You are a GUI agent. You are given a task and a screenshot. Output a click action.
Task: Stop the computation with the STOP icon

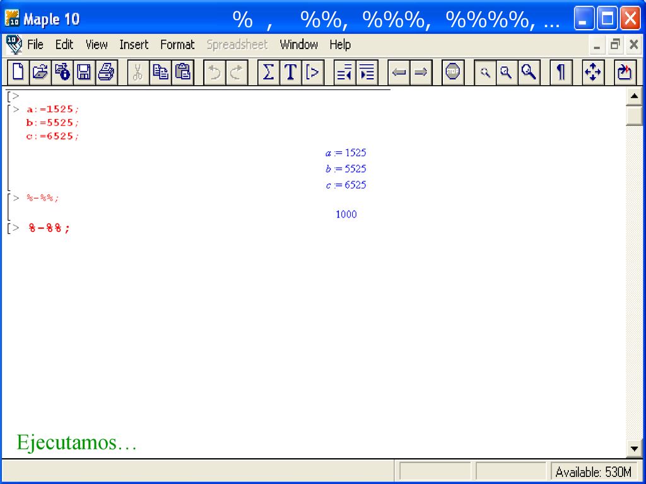453,72
